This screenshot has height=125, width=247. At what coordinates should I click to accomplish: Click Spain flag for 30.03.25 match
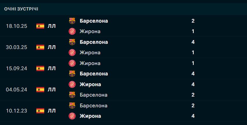40,47
